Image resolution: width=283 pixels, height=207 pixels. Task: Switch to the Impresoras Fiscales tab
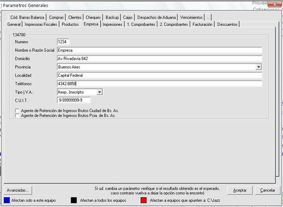point(41,24)
